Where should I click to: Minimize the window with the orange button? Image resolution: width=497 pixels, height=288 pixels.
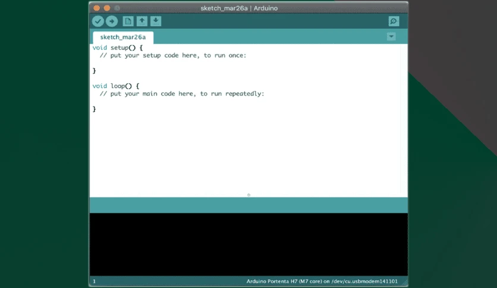click(x=107, y=8)
